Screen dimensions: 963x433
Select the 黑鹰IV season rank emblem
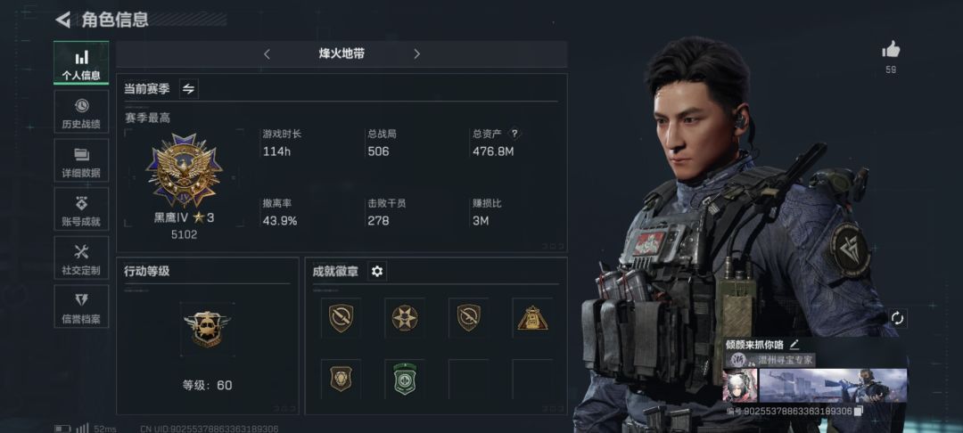pos(185,170)
